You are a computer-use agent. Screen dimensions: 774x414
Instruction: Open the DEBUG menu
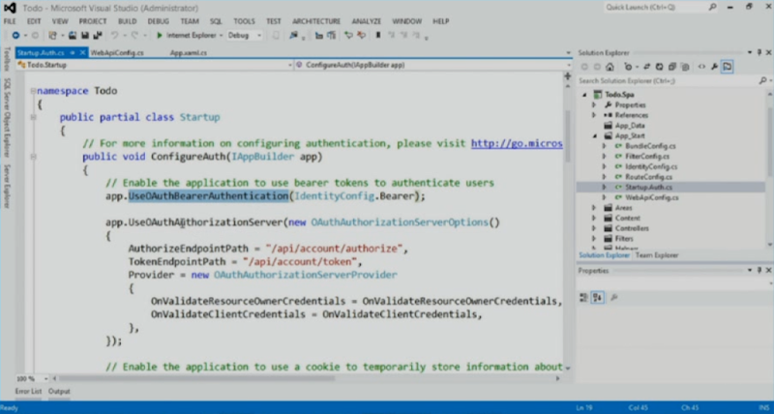coord(158,21)
